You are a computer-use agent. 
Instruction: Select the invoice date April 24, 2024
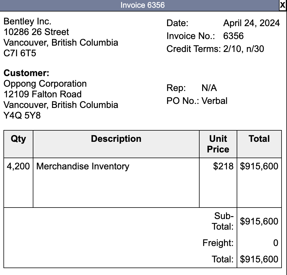(251, 23)
